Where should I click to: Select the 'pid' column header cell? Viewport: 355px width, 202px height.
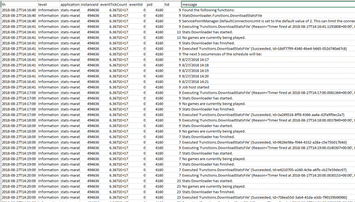pos(155,5)
